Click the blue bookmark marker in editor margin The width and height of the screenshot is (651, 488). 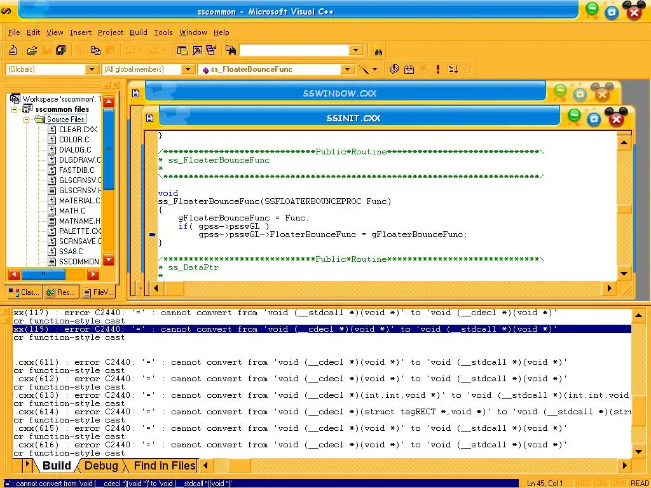coord(152,234)
